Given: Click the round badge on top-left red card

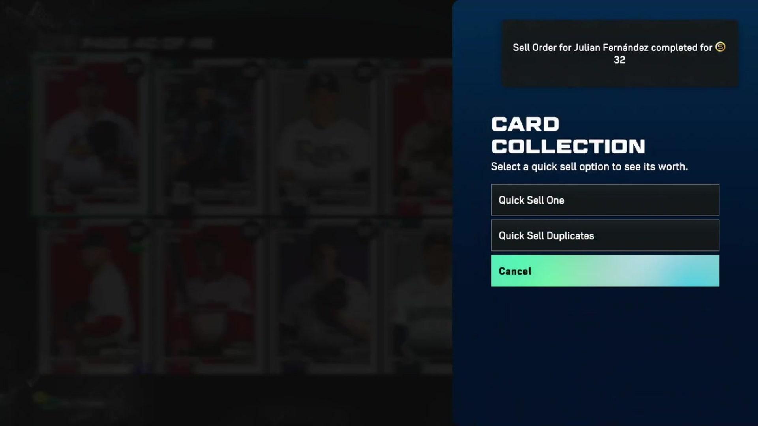Looking at the screenshot, I should pos(133,68).
